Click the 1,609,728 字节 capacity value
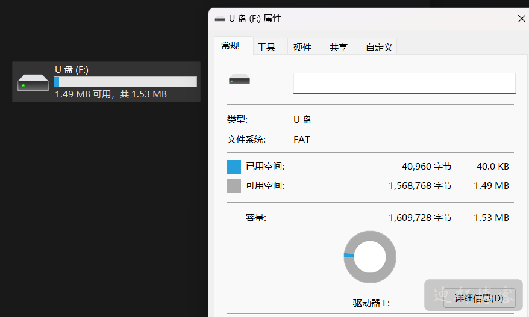The image size is (529, 317). pyautogui.click(x=420, y=217)
